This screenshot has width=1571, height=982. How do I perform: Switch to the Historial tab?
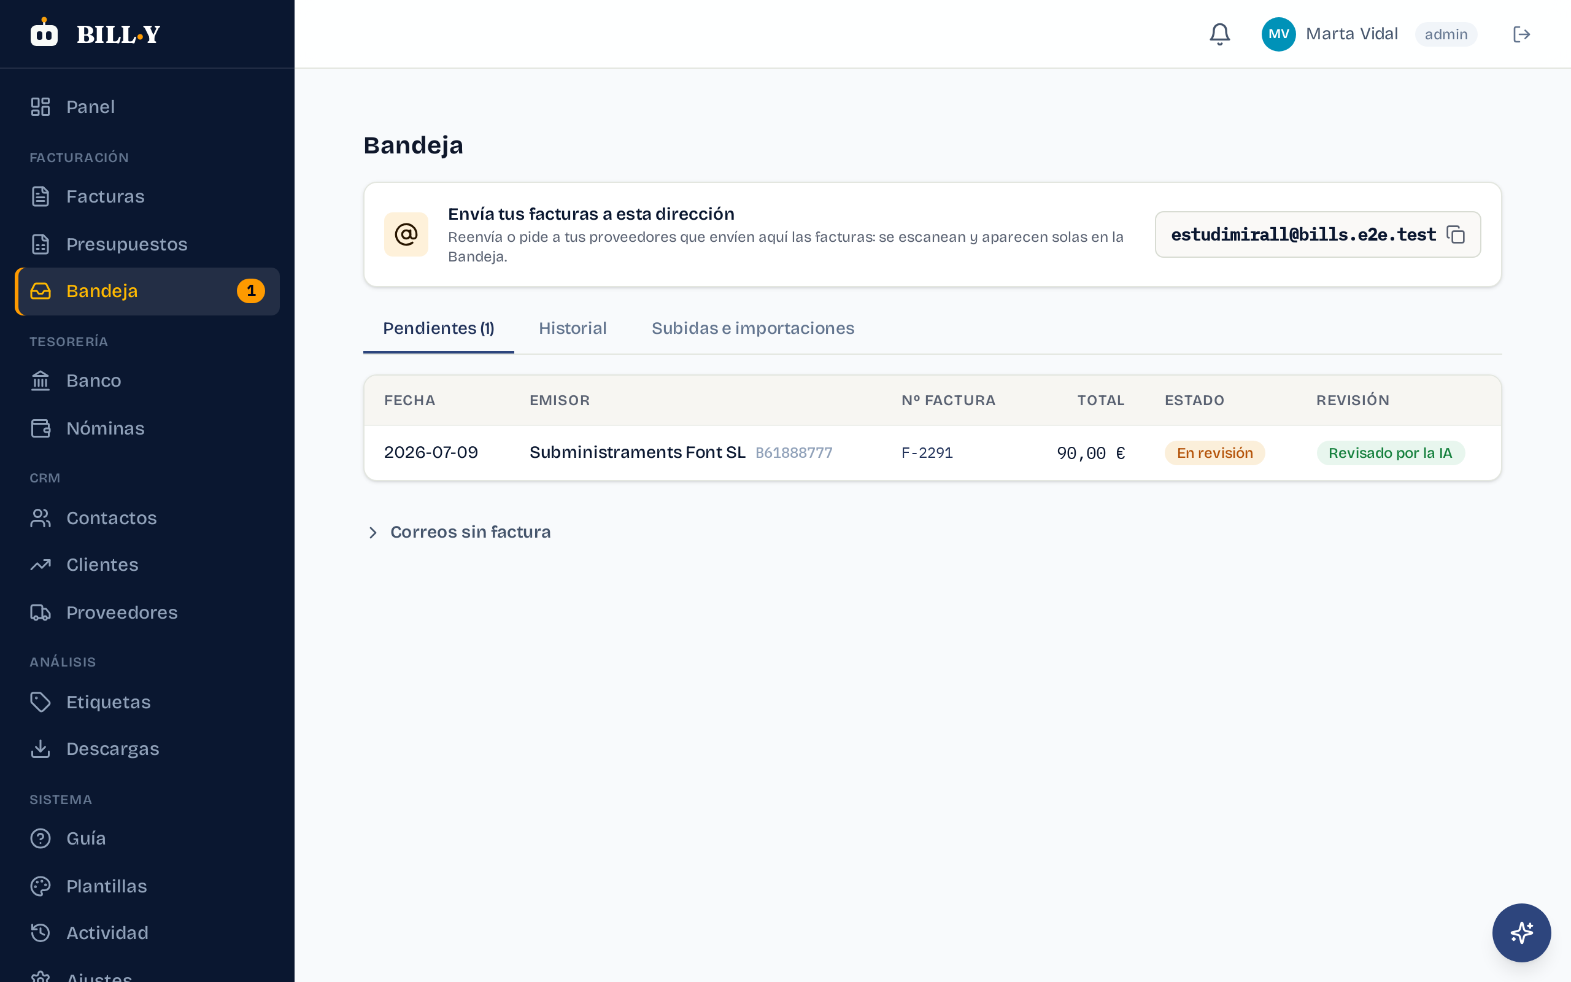[x=573, y=328]
